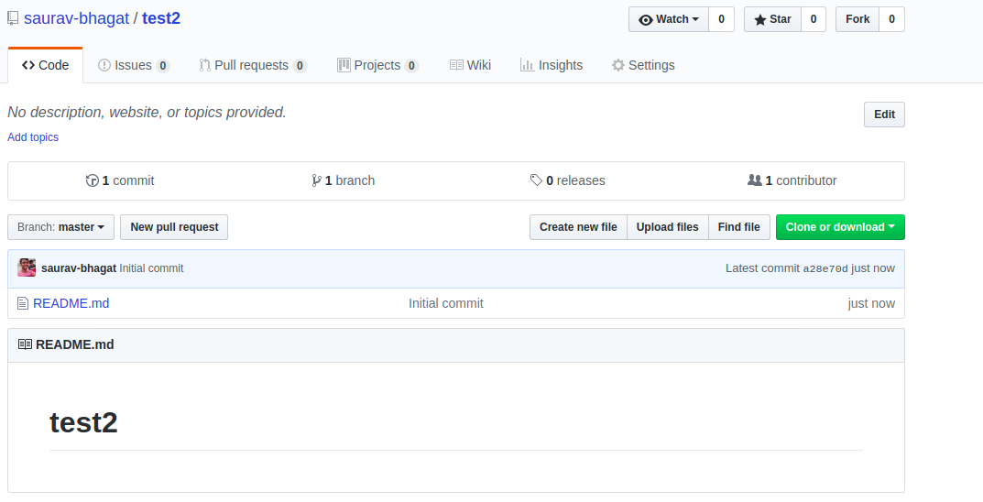This screenshot has width=983, height=502.
Task: Click the Projects board icon
Action: (x=344, y=65)
